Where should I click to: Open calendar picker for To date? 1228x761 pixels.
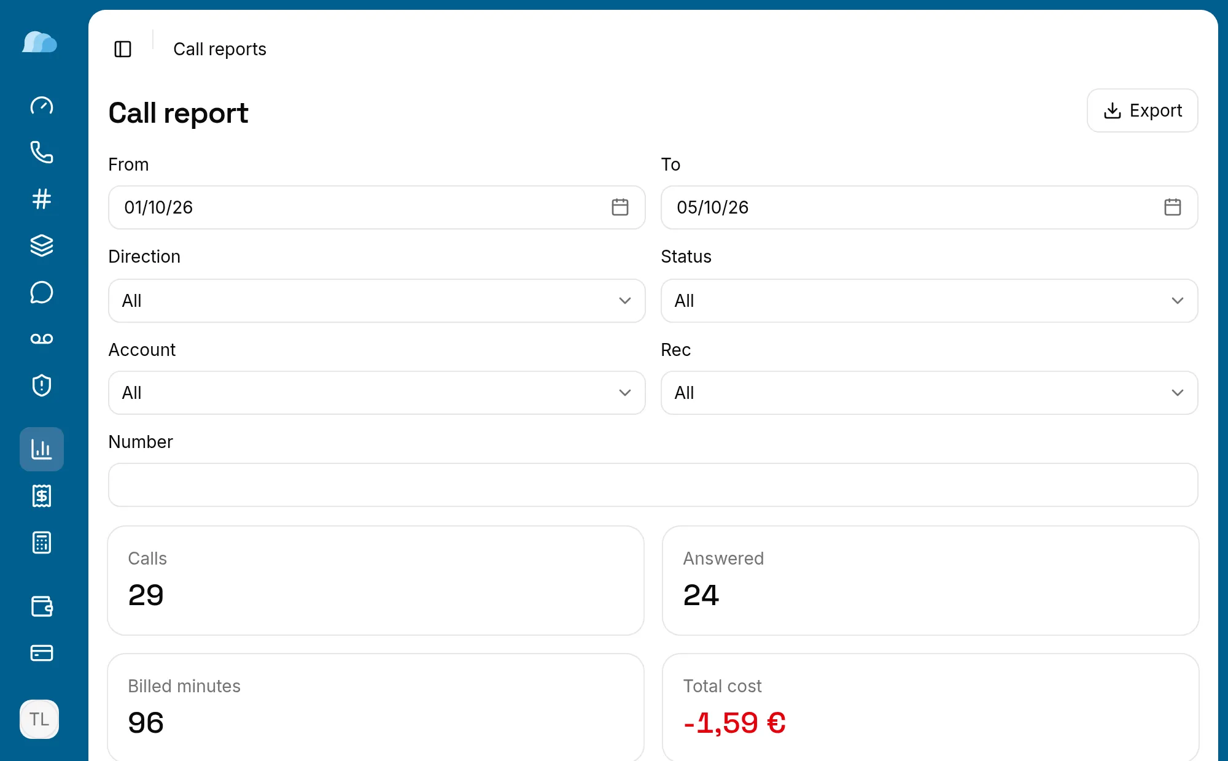coord(1173,207)
